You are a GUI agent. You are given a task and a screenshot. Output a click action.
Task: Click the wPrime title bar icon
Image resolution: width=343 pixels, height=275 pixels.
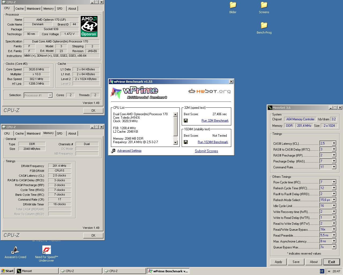[x=111, y=82]
